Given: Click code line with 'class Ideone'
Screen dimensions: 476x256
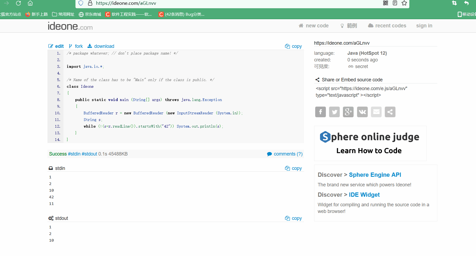Looking at the screenshot, I should [x=80, y=86].
